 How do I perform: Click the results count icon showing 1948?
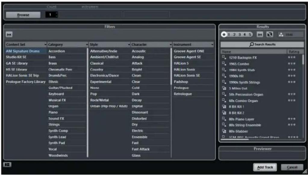(x=281, y=35)
